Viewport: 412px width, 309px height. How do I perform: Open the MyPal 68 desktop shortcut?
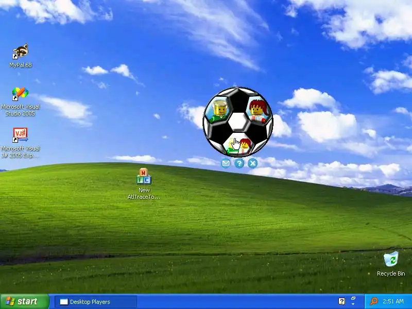21,56
